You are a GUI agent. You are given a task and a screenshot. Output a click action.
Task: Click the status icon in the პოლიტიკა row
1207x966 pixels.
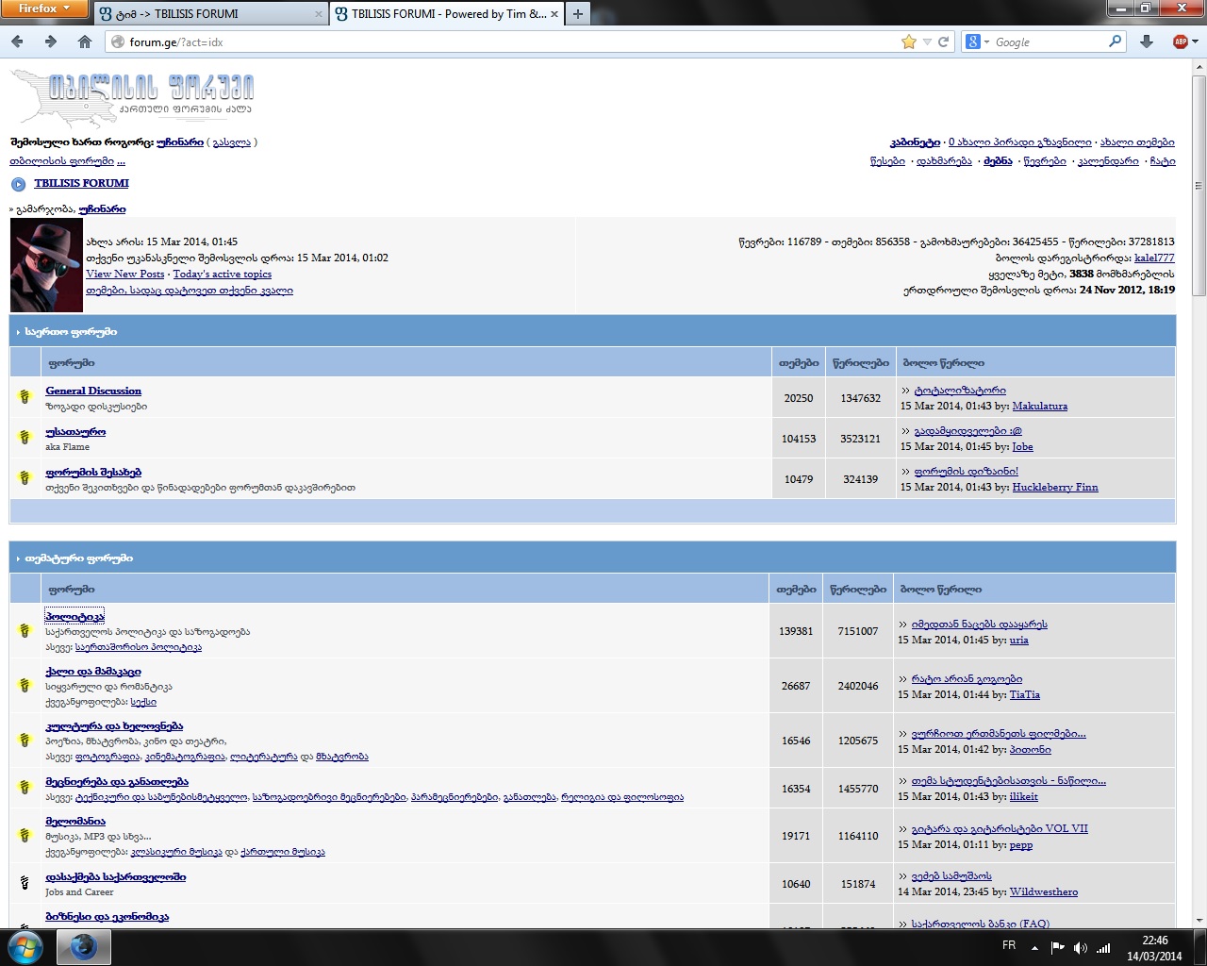pos(25,630)
